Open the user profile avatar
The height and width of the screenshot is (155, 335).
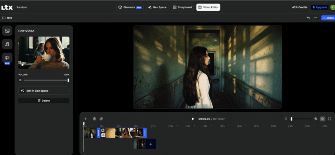[x=333, y=7]
